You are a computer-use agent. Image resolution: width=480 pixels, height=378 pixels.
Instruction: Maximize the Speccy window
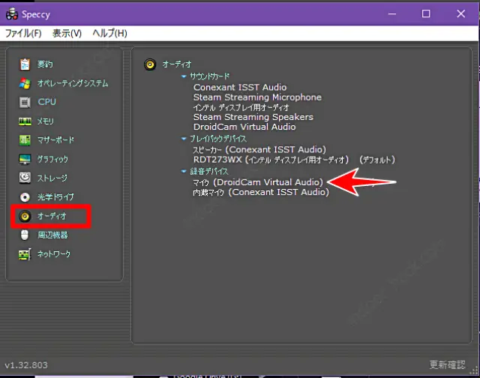(x=426, y=13)
